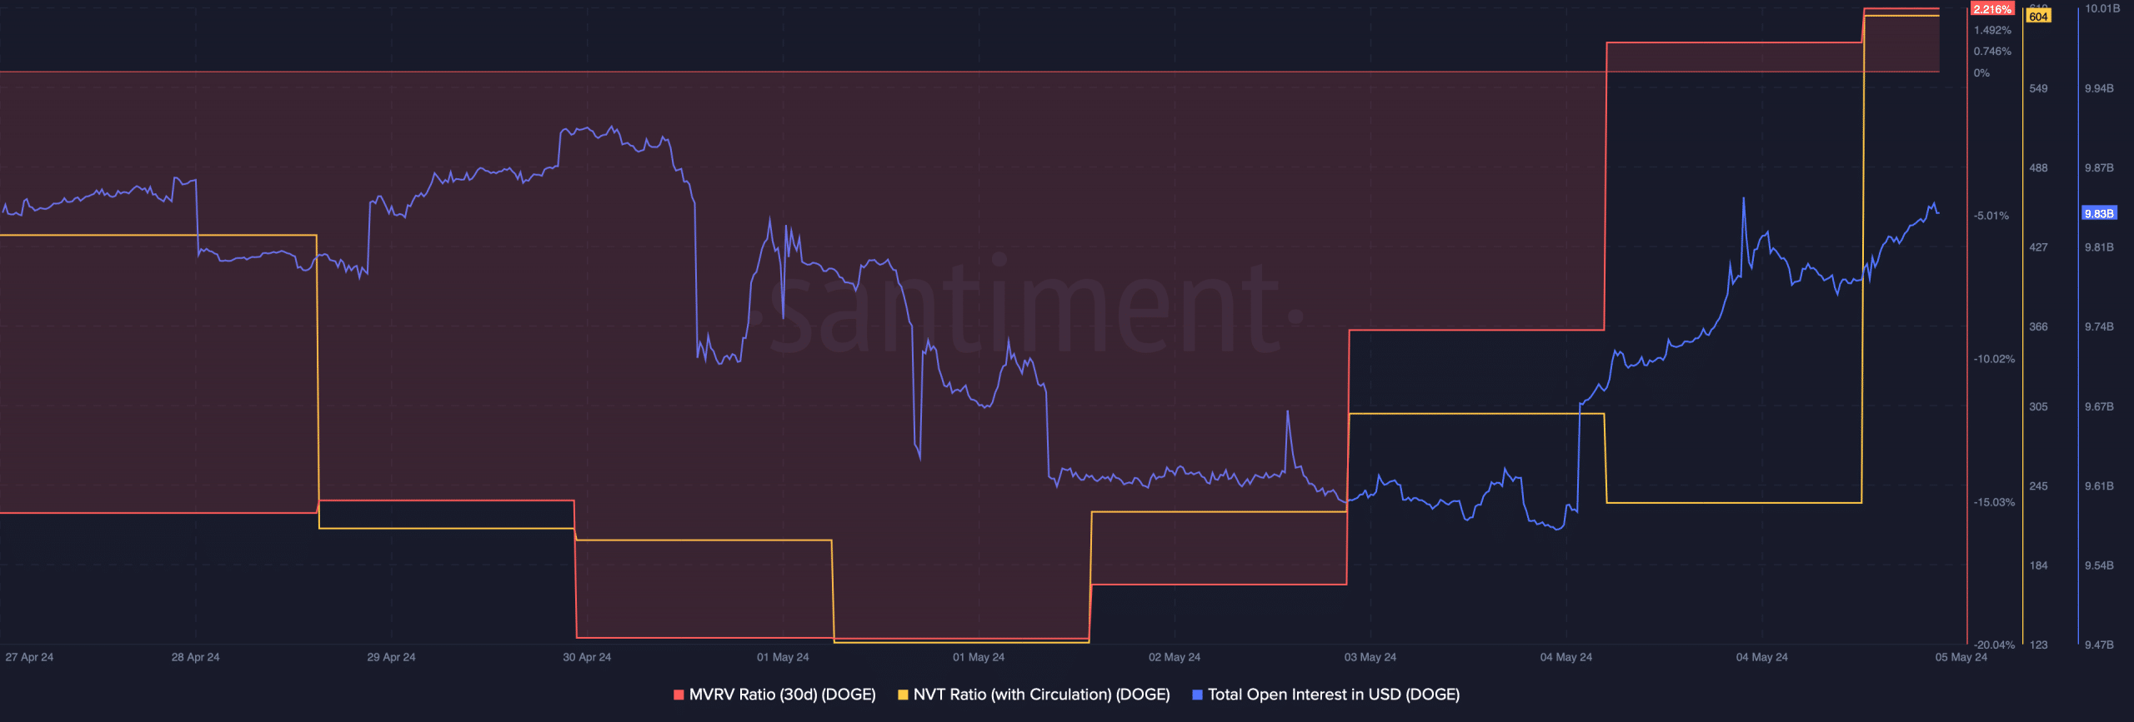Click the 123 NVT axis value
2134x722 pixels.
[x=2038, y=645]
